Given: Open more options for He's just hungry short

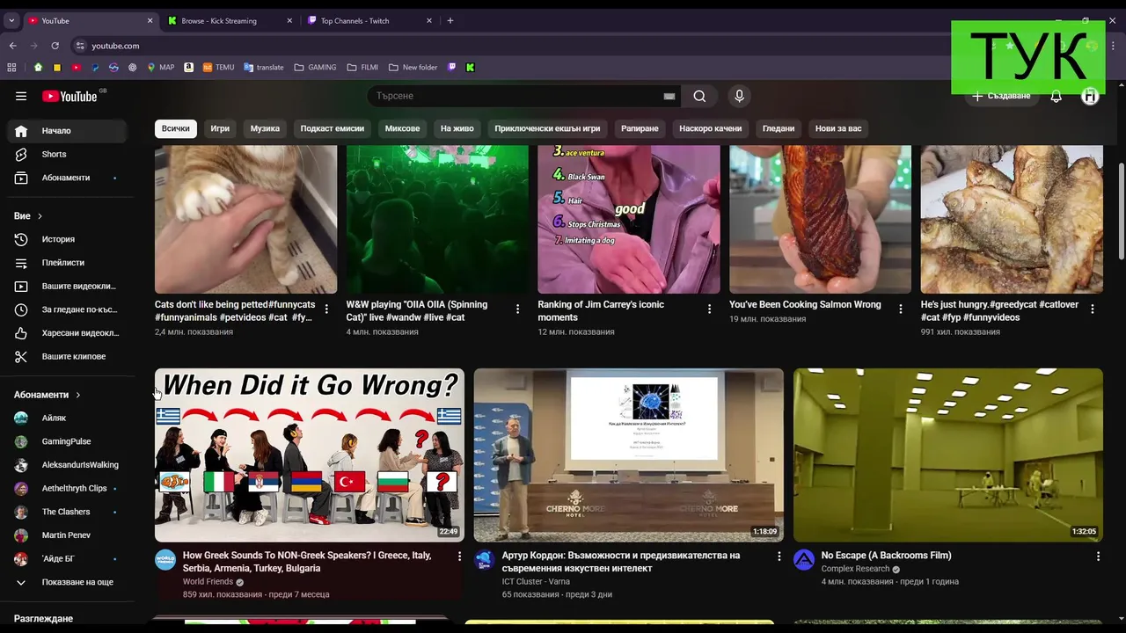Looking at the screenshot, I should click(x=1092, y=309).
